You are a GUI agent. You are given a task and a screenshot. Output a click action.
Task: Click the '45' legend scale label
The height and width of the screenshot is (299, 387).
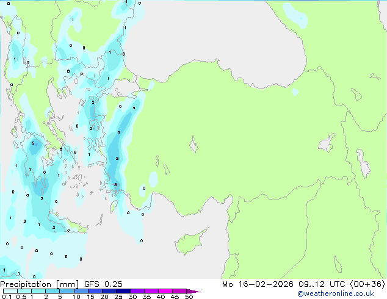pos(175,297)
